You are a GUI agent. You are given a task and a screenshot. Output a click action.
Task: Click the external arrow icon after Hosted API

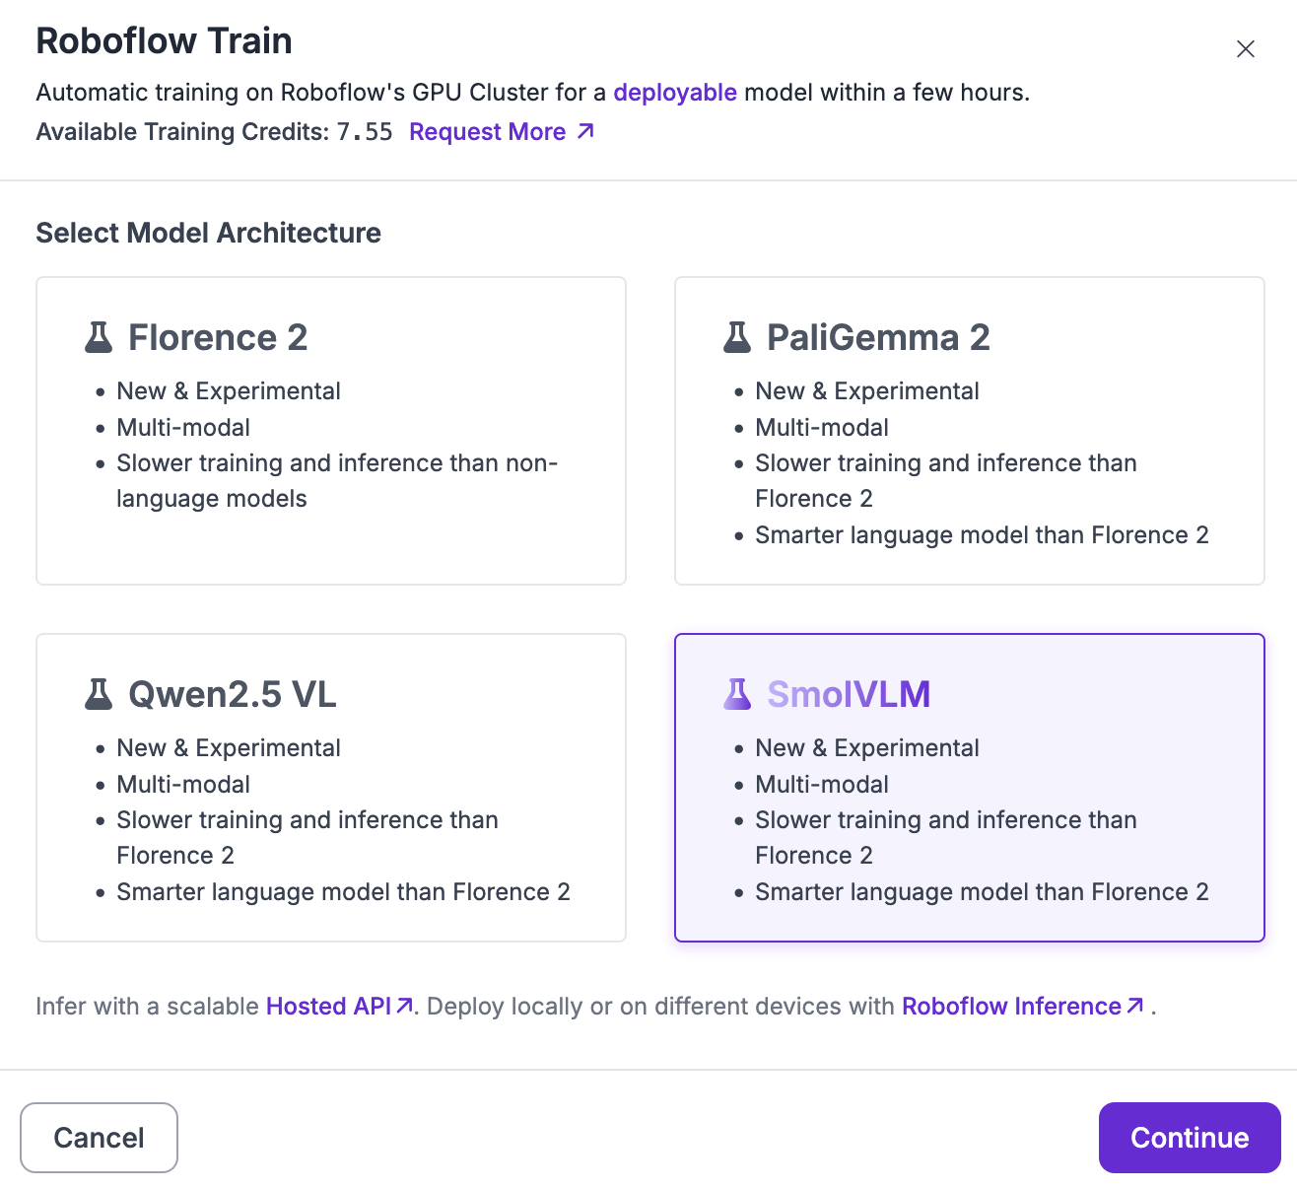point(404,1006)
